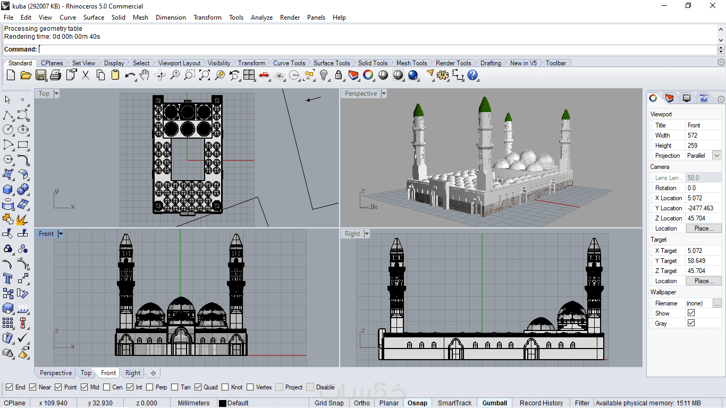Click the Undo arrow icon

tap(130, 75)
